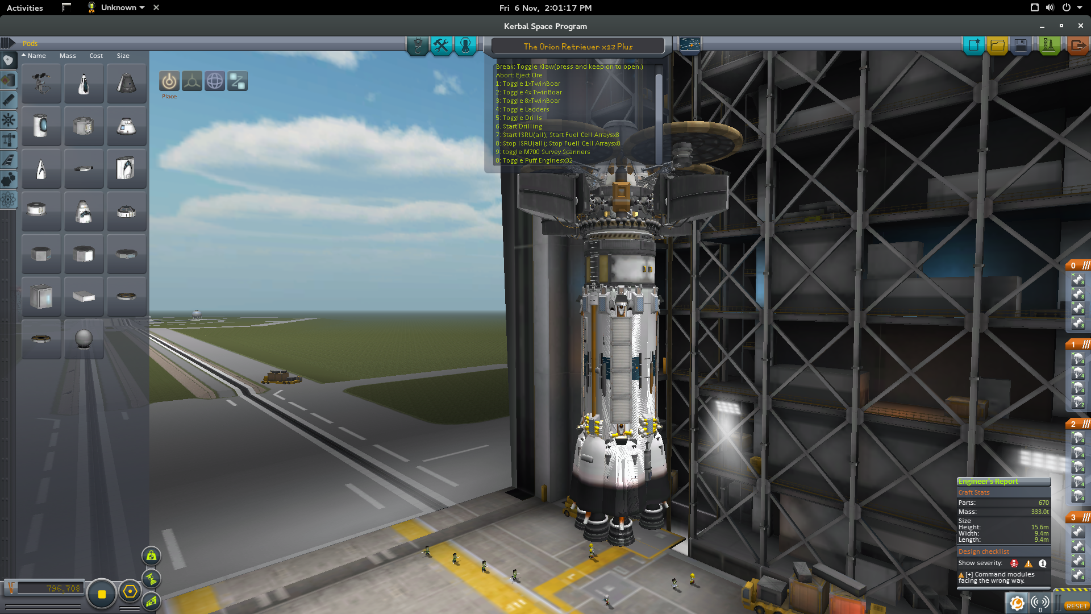
Task: Launch the vessel with green button
Action: tap(1049, 45)
